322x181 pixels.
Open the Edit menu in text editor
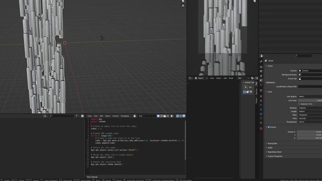tap(101, 116)
